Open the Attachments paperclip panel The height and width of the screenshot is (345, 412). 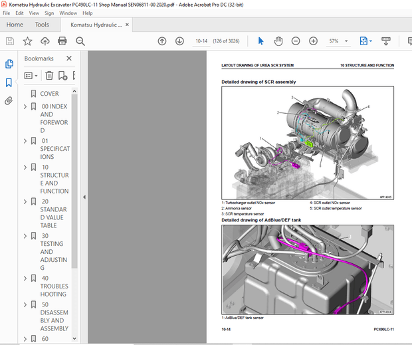tap(9, 101)
